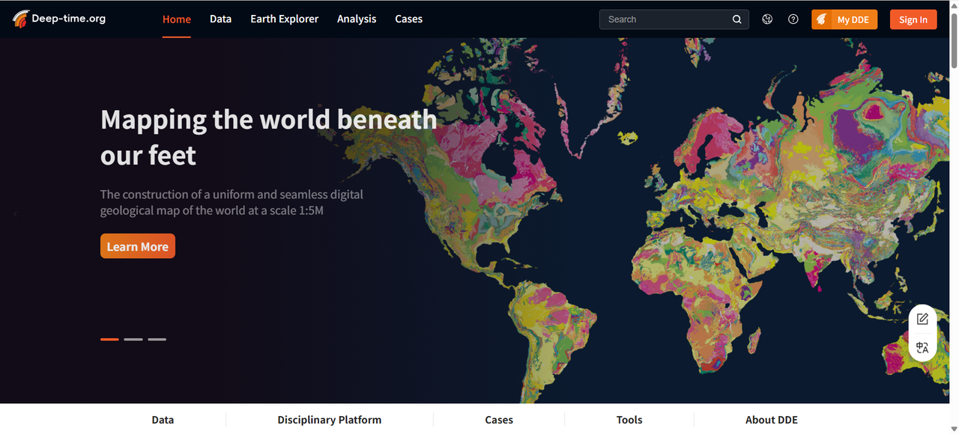Viewport: 959px width, 434px height.
Task: Select the first carousel indicator
Action: 109,339
